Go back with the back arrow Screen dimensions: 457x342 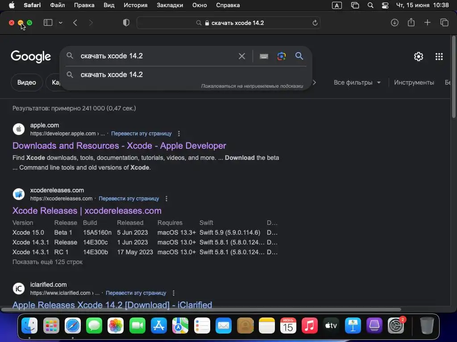75,23
